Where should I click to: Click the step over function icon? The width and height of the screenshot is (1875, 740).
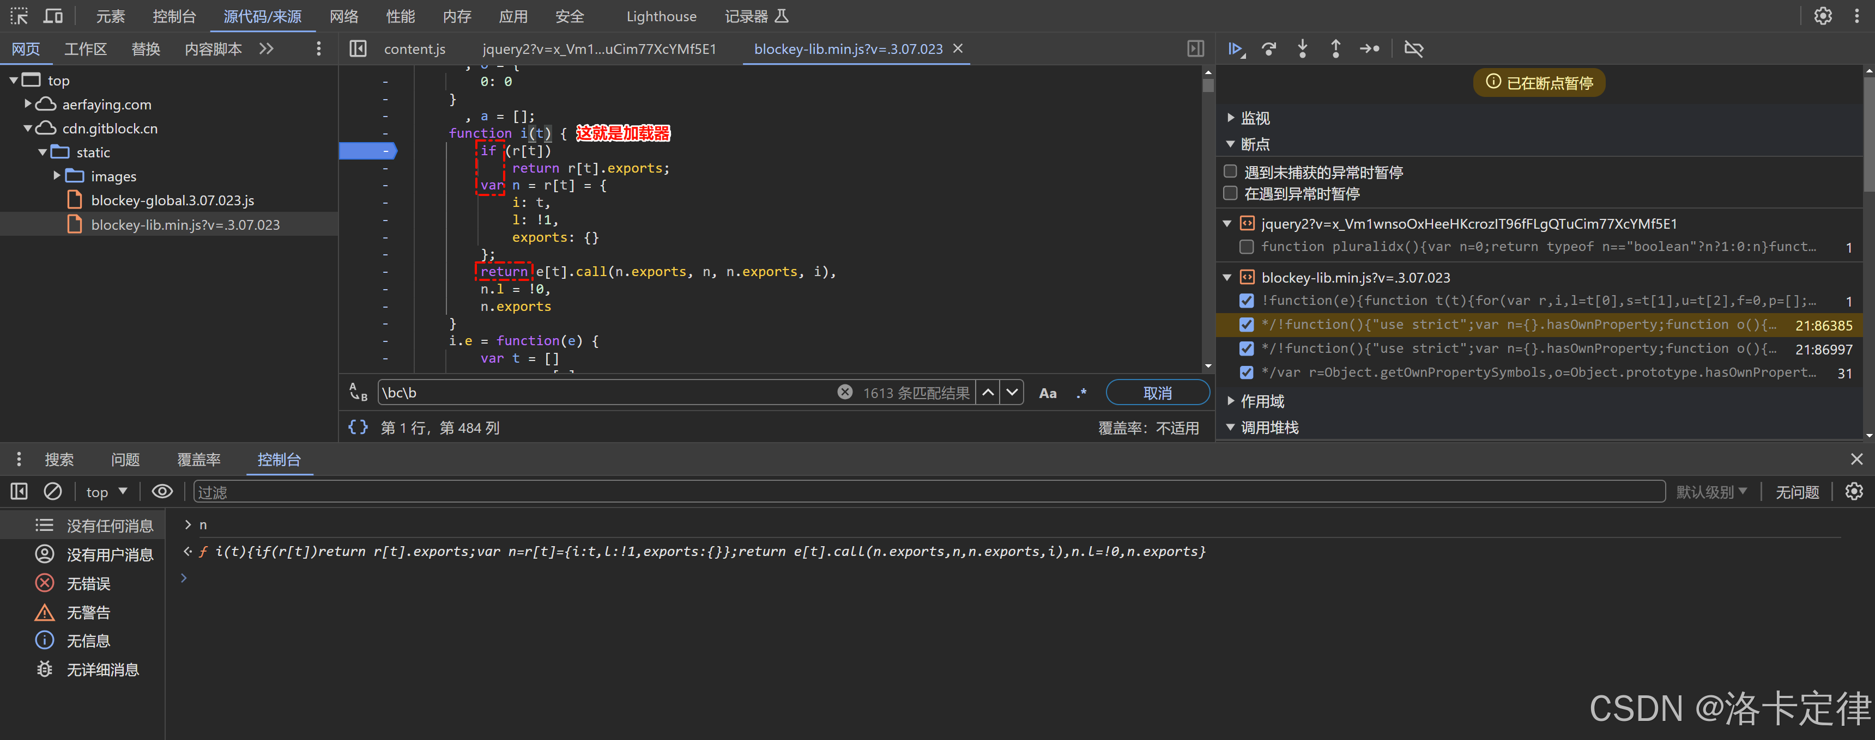[1269, 48]
